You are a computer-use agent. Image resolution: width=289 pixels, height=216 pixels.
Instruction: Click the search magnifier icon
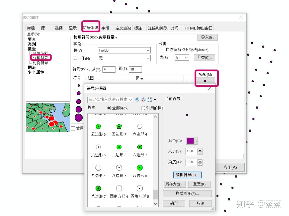(x=138, y=99)
